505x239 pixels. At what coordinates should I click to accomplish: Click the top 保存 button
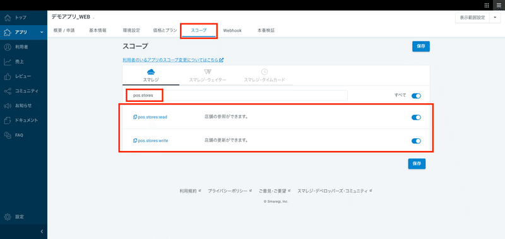[421, 46]
